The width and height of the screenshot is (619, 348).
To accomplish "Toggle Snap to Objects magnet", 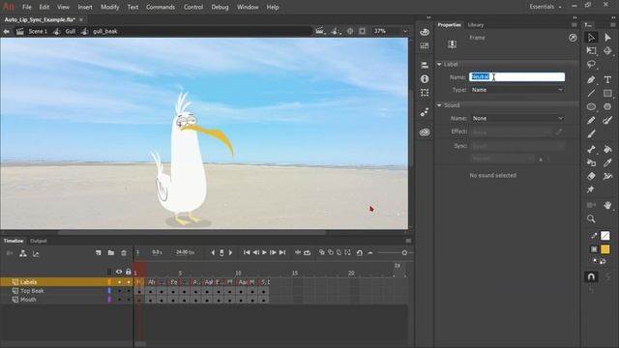I will click(591, 277).
